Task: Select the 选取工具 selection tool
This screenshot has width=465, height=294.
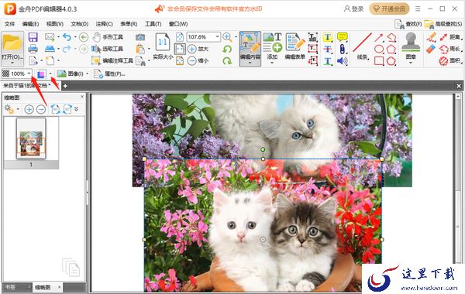Action: [107, 49]
